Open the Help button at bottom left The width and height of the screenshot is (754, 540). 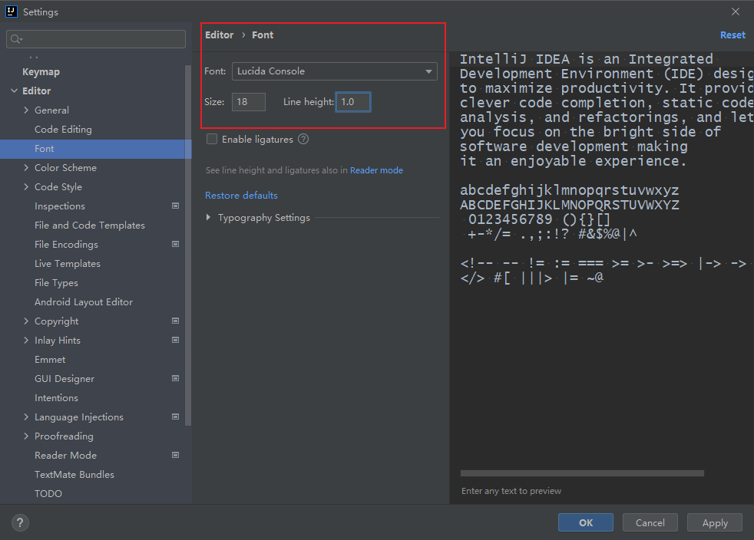(x=20, y=522)
